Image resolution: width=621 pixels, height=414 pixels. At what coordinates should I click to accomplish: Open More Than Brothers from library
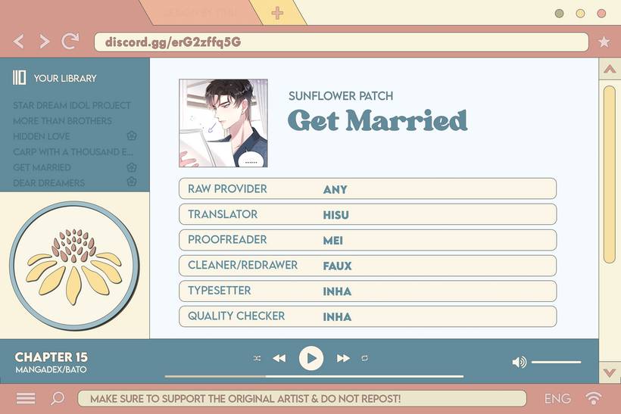(62, 120)
